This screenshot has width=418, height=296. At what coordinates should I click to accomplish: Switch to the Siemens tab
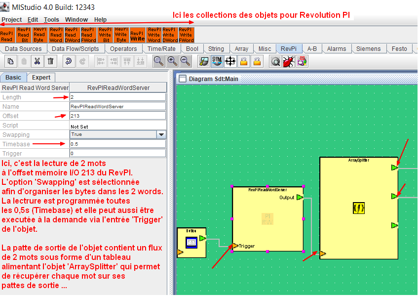tap(369, 49)
